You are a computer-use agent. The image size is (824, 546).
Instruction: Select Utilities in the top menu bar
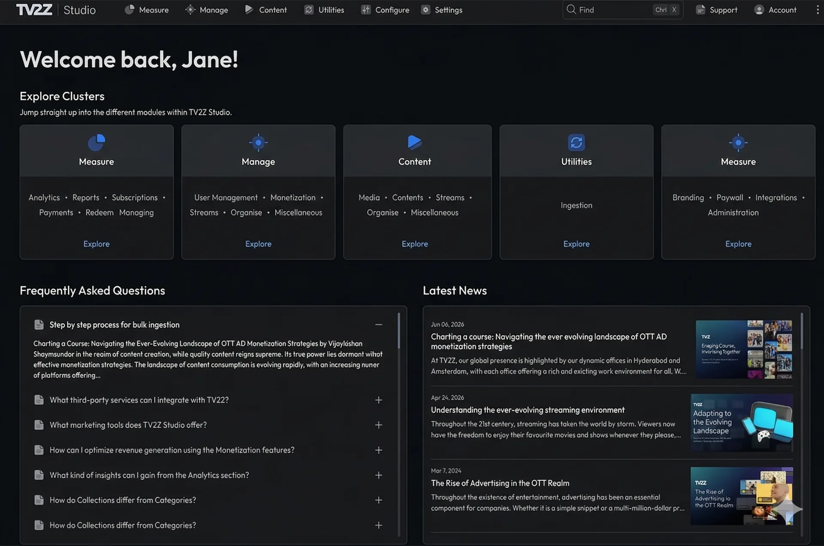click(x=331, y=9)
